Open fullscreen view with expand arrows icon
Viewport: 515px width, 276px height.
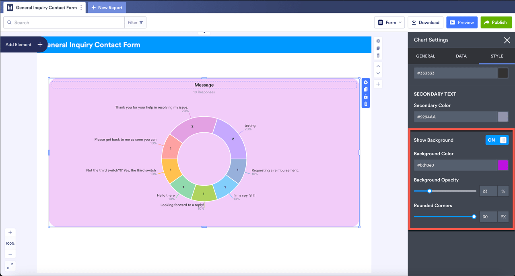coord(10,266)
